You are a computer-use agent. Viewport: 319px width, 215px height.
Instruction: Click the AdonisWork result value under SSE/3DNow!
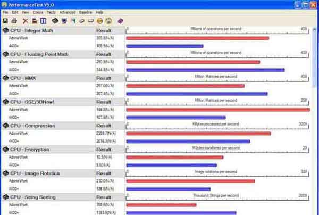click(x=105, y=110)
